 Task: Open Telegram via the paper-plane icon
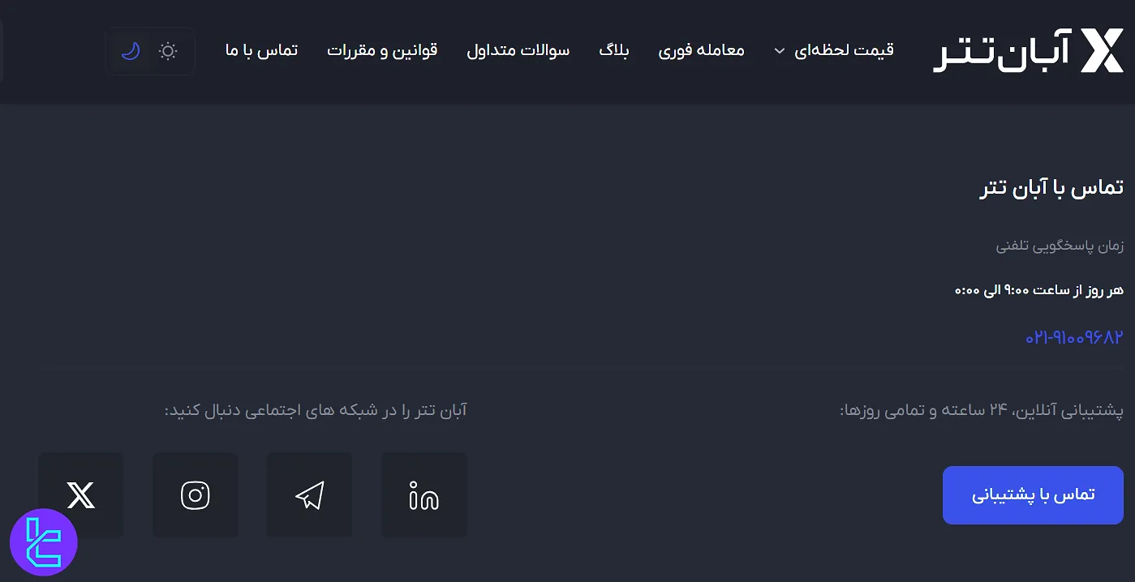point(309,494)
